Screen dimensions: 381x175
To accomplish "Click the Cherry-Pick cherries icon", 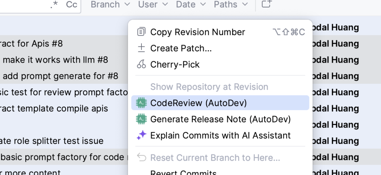I will coord(141,64).
